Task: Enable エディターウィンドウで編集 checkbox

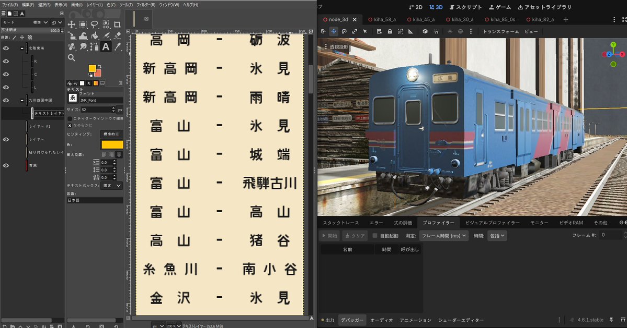Action: [70, 118]
